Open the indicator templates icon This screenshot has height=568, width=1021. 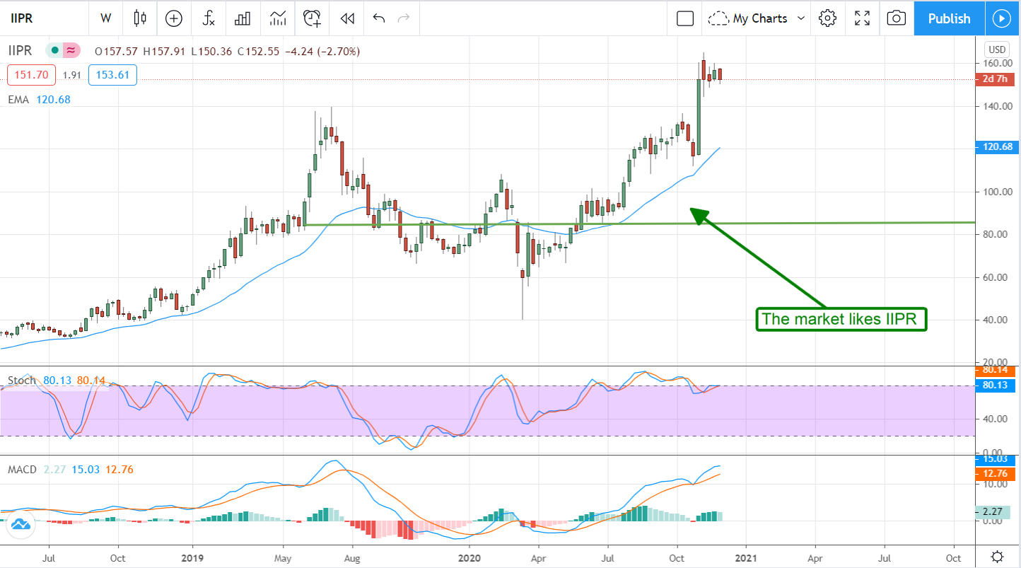point(277,18)
